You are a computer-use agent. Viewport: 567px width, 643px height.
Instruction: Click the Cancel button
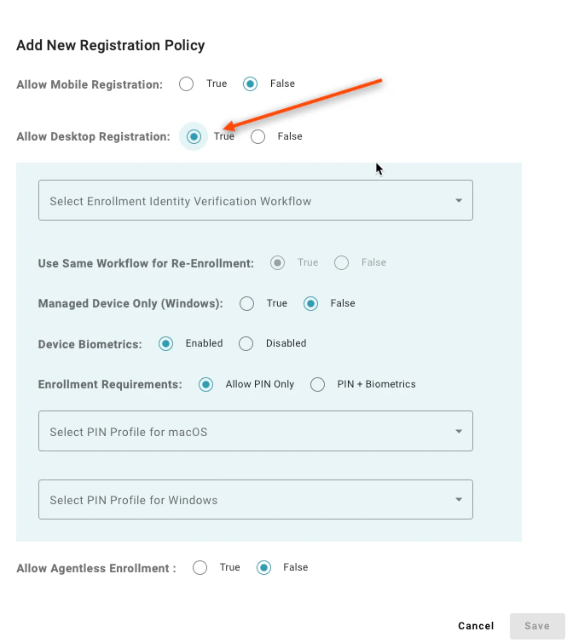[476, 626]
